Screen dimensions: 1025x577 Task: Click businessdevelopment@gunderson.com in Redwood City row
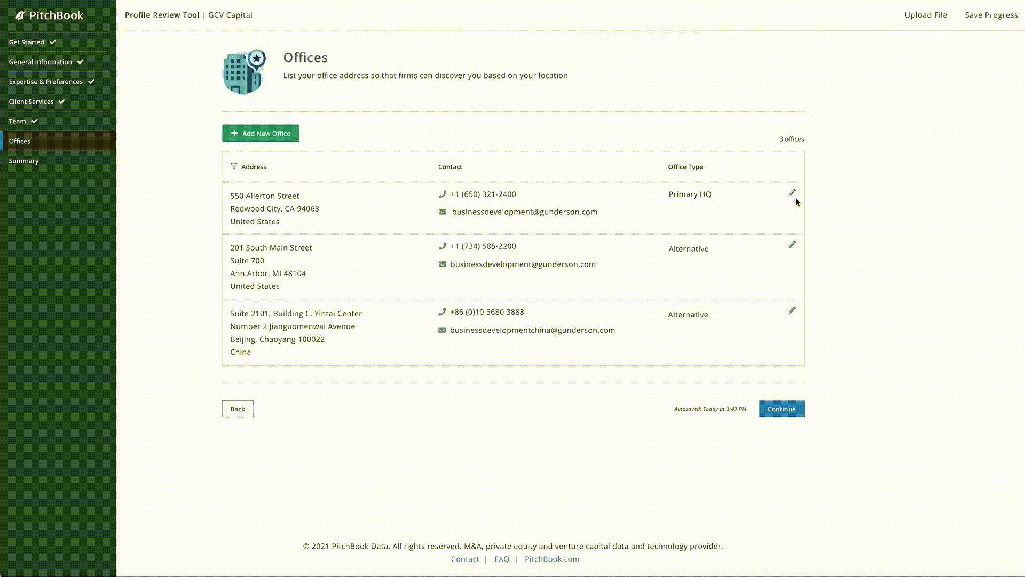[525, 212]
